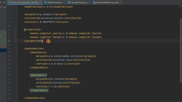Screen dimensions: 182x102
Task: Click the modelVersion 4.0.0 line
Action: point(48,7)
